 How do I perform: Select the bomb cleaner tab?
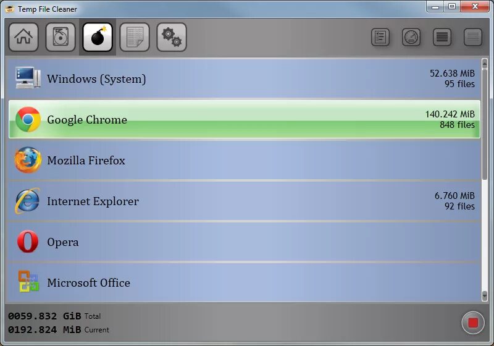pyautogui.click(x=98, y=37)
